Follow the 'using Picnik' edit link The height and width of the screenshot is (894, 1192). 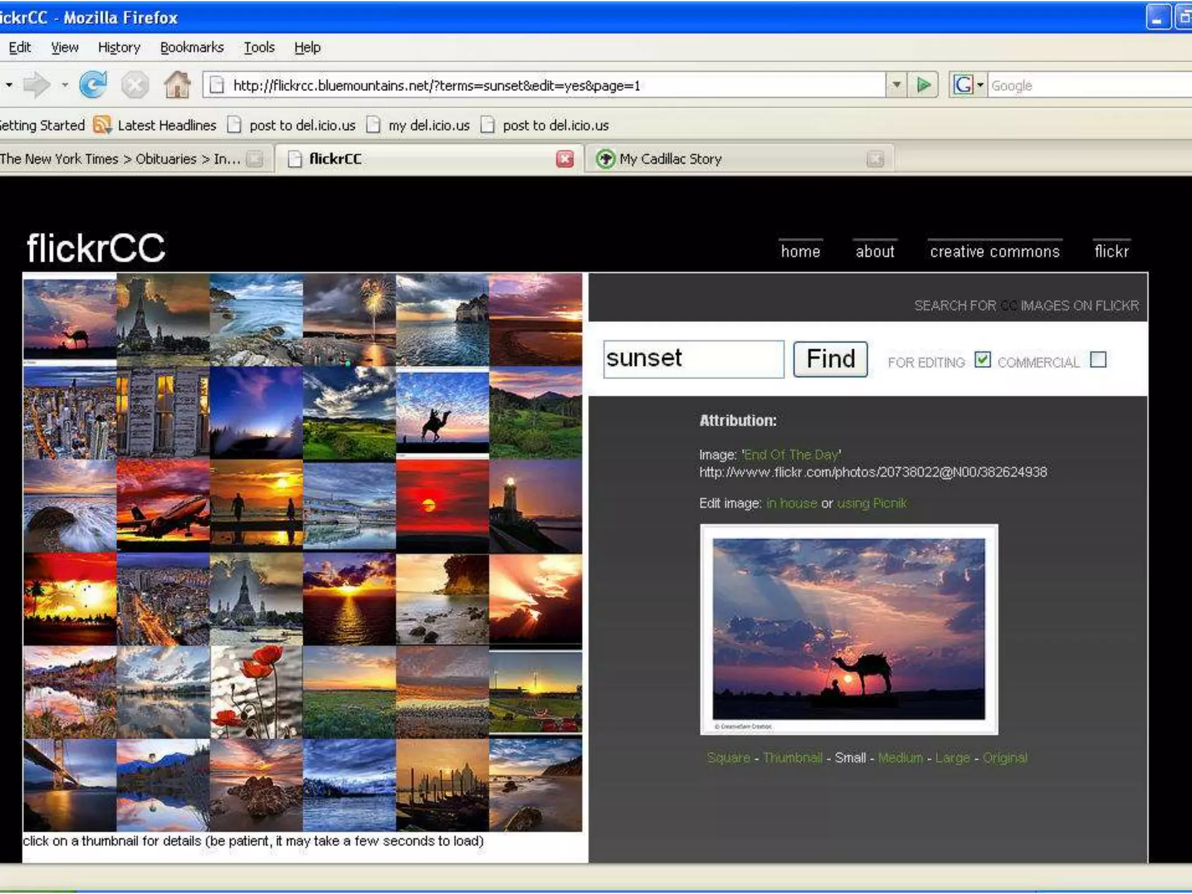[x=871, y=503]
